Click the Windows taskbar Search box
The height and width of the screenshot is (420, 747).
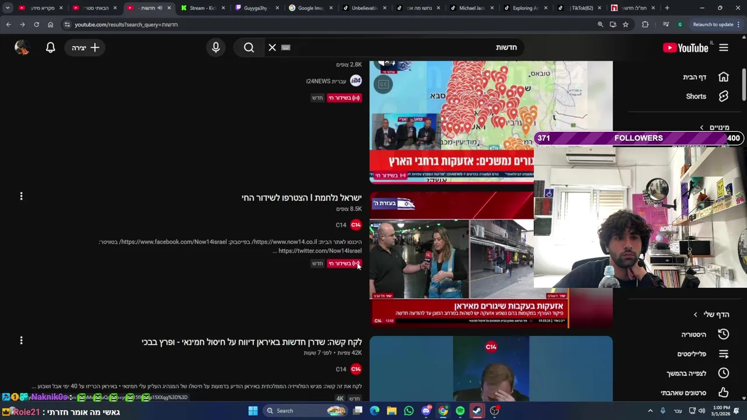pyautogui.click(x=306, y=411)
